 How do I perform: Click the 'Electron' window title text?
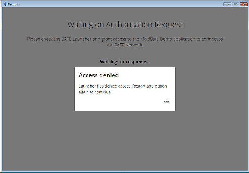click(13, 4)
